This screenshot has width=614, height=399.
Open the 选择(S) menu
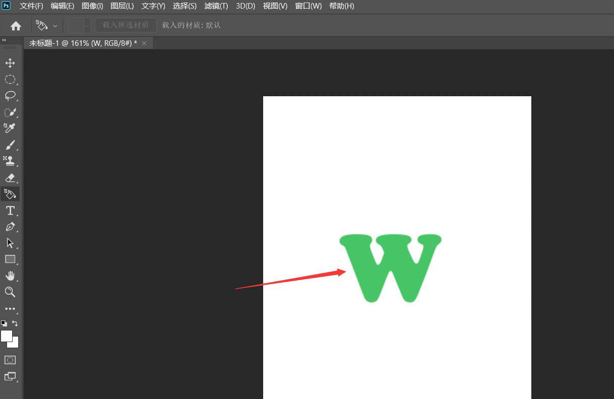pyautogui.click(x=185, y=6)
